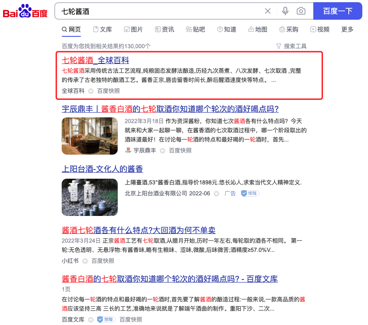Open the 搜索工具 filter icon
This screenshot has height=325, width=368.
coord(279,46)
